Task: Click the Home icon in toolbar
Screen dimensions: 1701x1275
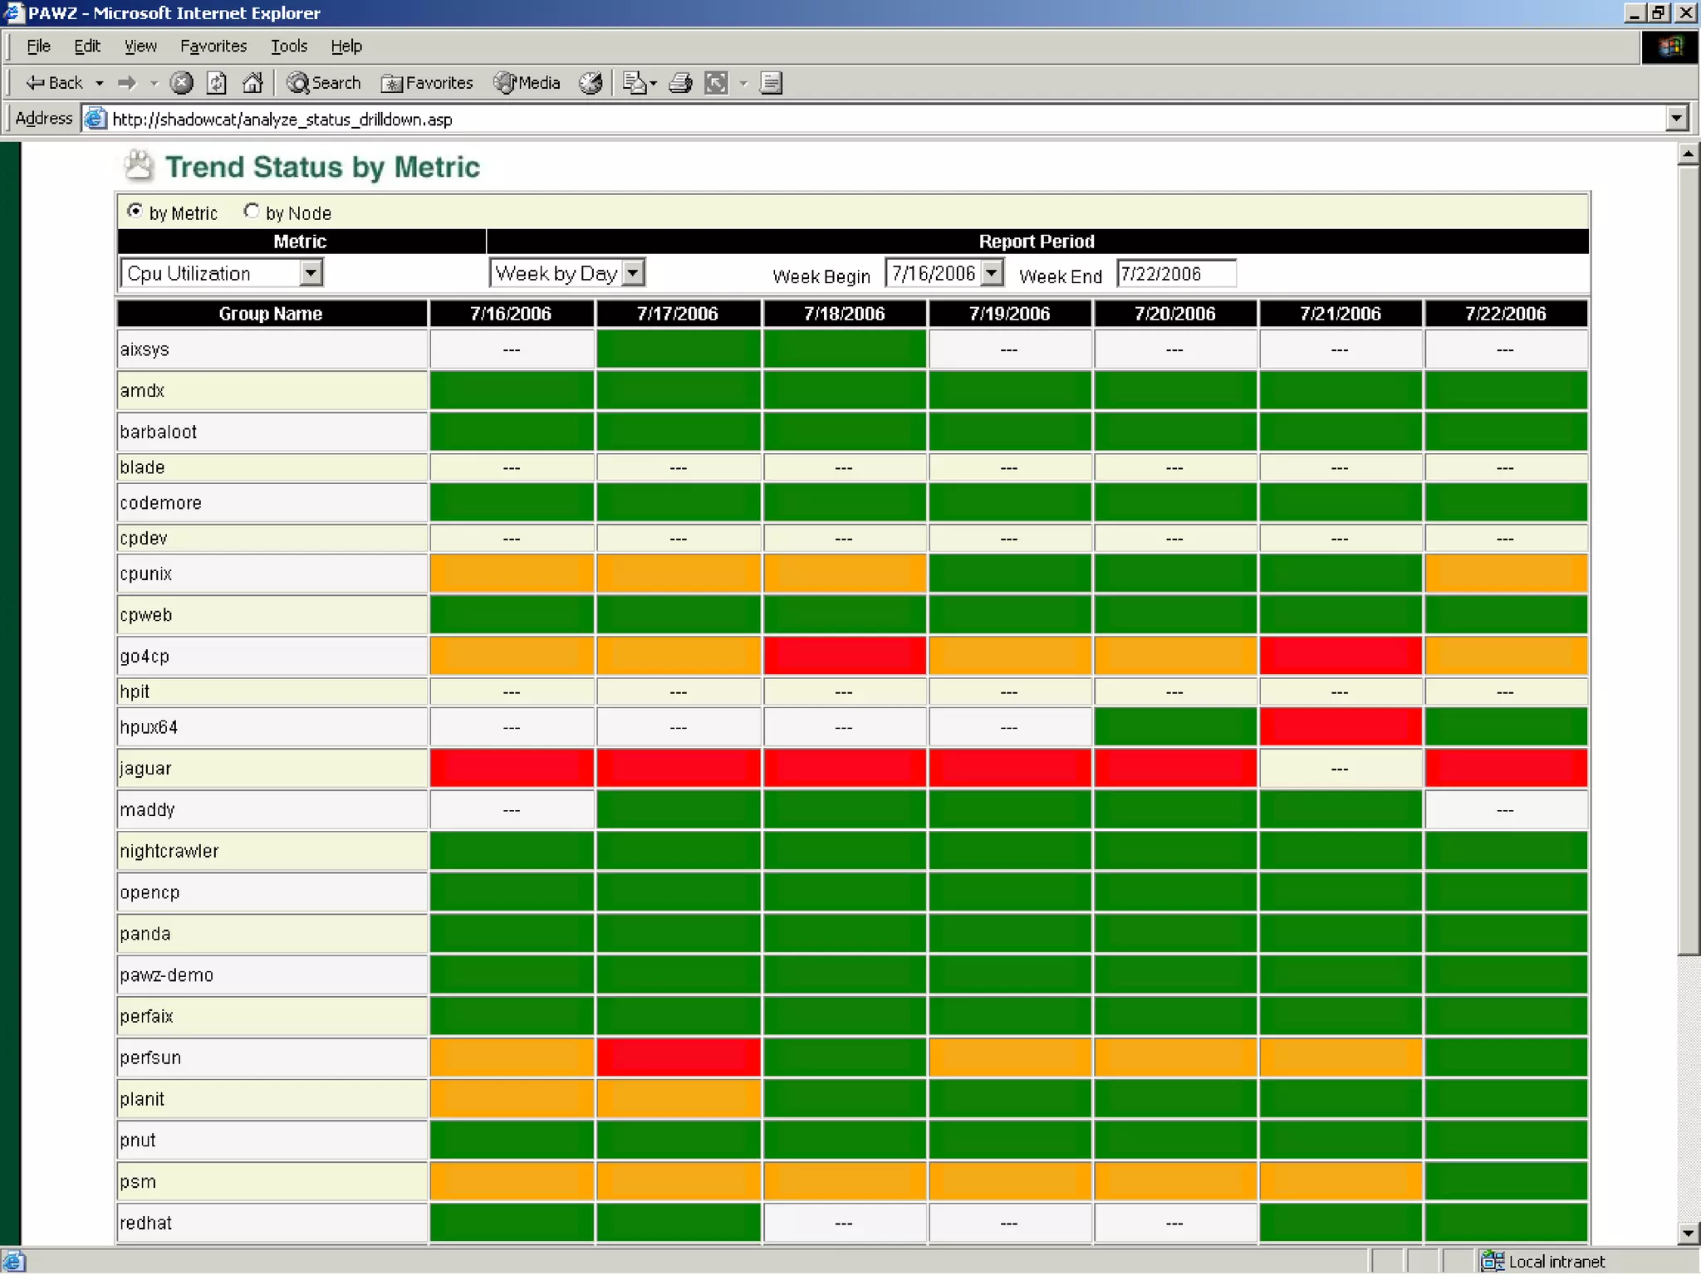Action: pyautogui.click(x=252, y=83)
